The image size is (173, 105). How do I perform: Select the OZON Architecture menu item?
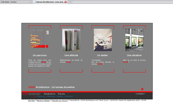click(31, 94)
